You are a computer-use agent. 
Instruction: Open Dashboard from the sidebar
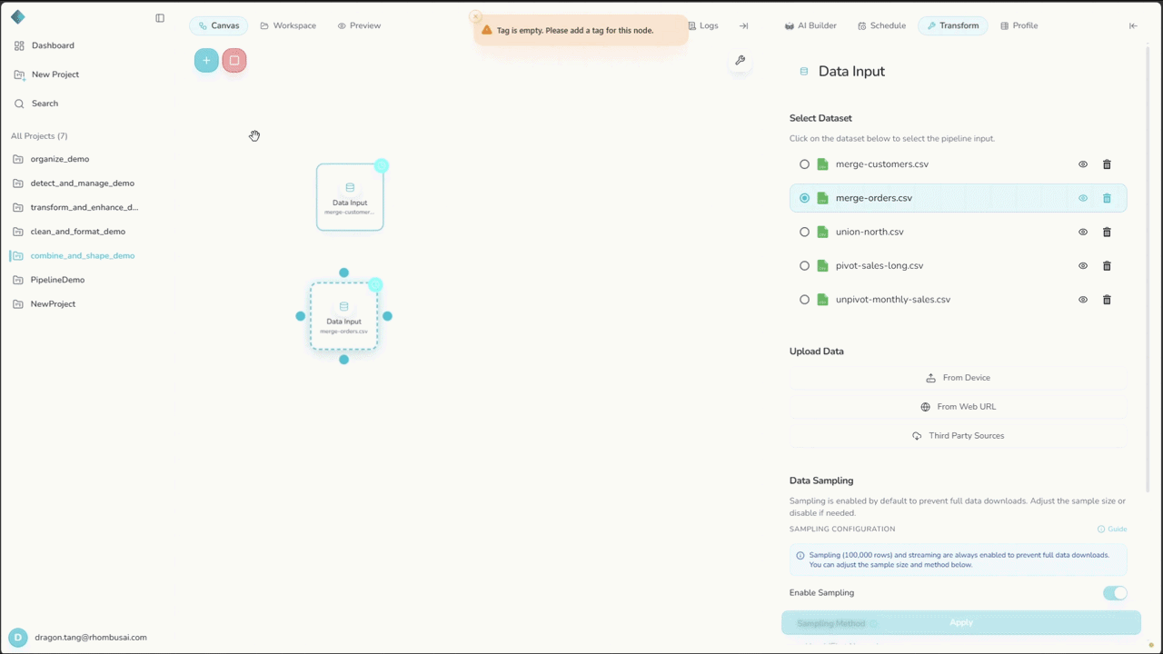click(x=45, y=45)
